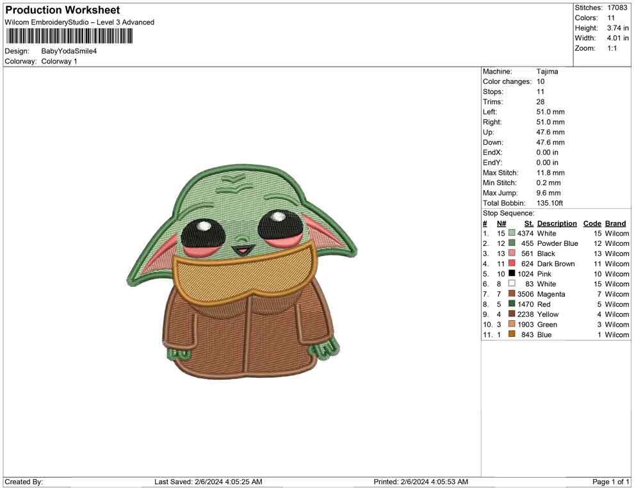Click the stitch count '3506'
The height and width of the screenshot is (488, 634).
coord(525,294)
